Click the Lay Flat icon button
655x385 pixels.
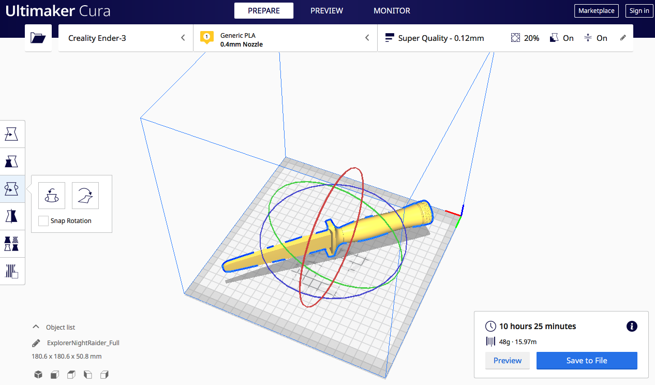(85, 196)
